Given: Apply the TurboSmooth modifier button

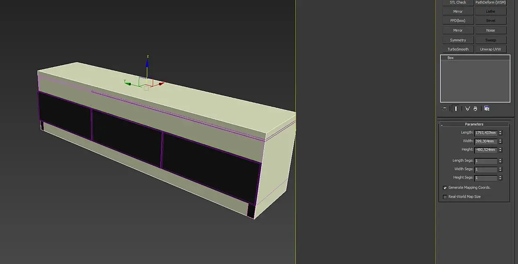Looking at the screenshot, I should (x=458, y=50).
